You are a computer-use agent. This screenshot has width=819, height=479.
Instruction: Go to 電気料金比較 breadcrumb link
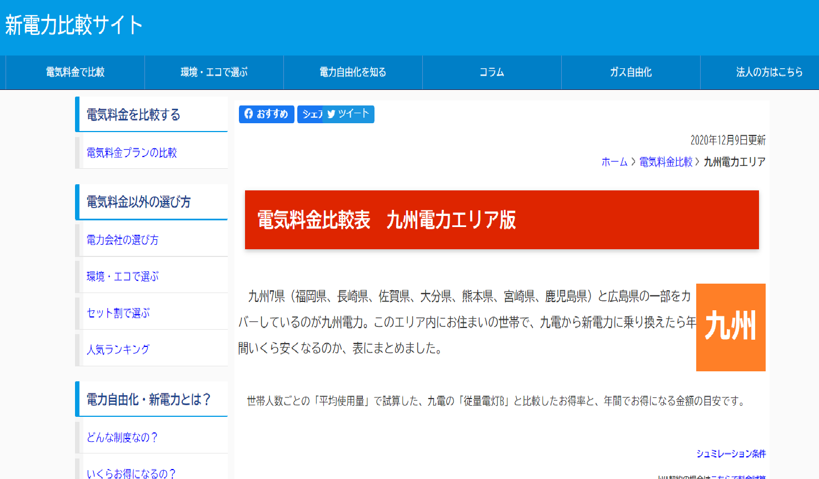[666, 162]
